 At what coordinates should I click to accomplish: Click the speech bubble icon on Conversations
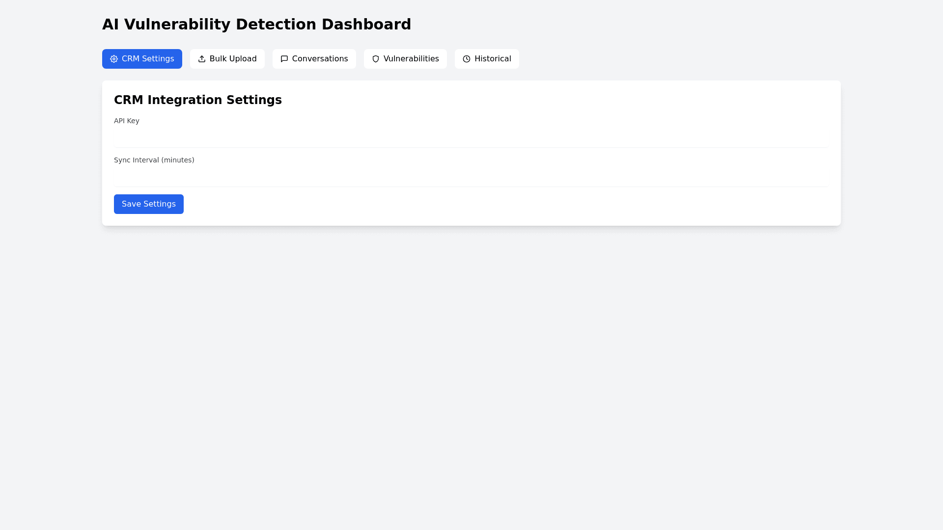[x=284, y=59]
